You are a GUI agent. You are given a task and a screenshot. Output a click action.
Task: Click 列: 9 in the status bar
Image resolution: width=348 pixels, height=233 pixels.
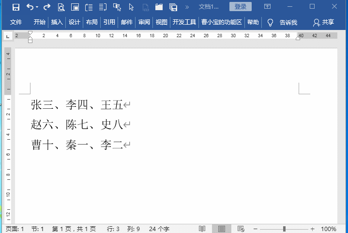tap(134, 229)
